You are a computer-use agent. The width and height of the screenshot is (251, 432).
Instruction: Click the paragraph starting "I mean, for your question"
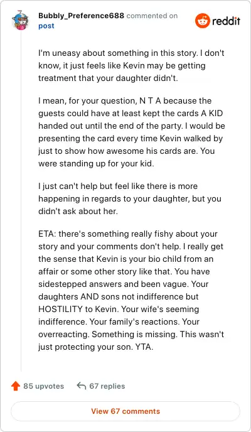(x=132, y=132)
